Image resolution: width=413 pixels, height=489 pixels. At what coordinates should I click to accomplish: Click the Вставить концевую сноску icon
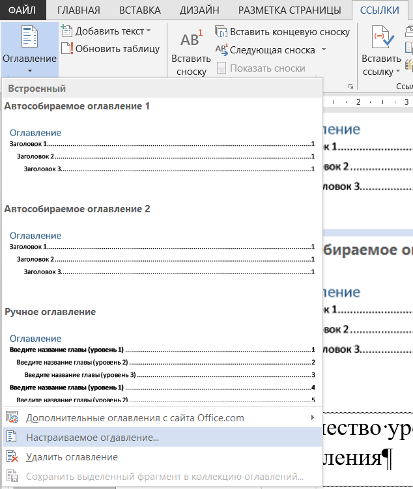pos(221,31)
